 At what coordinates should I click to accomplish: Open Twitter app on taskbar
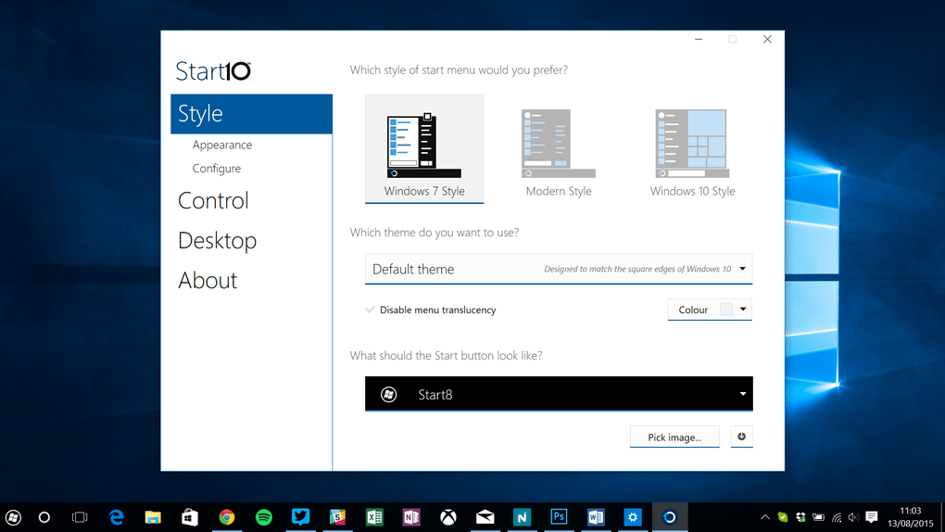pos(300,517)
